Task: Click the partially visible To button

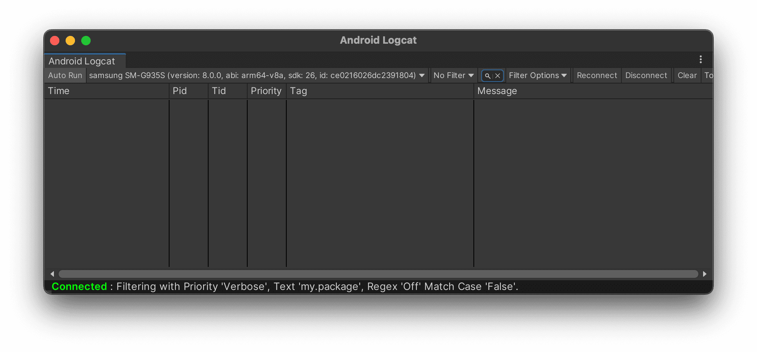Action: [707, 75]
